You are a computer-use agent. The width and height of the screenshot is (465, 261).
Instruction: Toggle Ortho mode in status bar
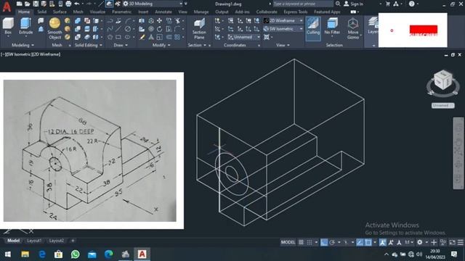[324, 242]
